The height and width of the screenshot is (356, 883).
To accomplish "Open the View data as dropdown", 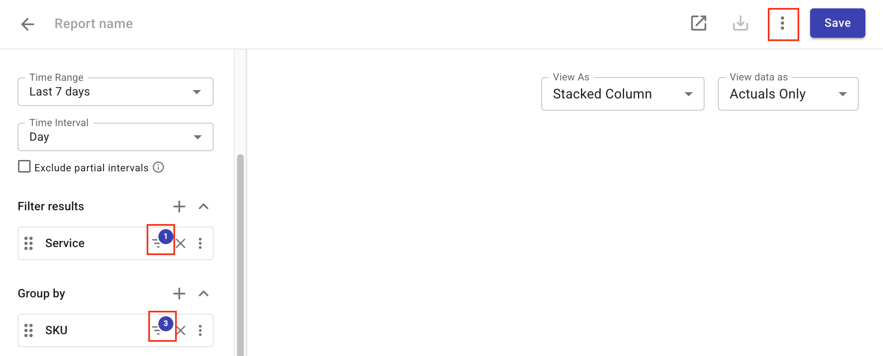I will point(788,94).
